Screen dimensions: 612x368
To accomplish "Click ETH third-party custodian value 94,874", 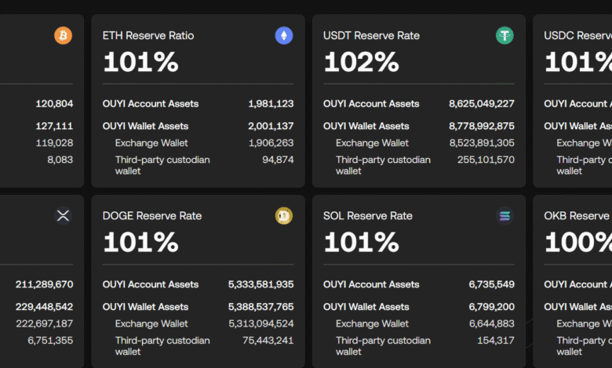I will 278,160.
